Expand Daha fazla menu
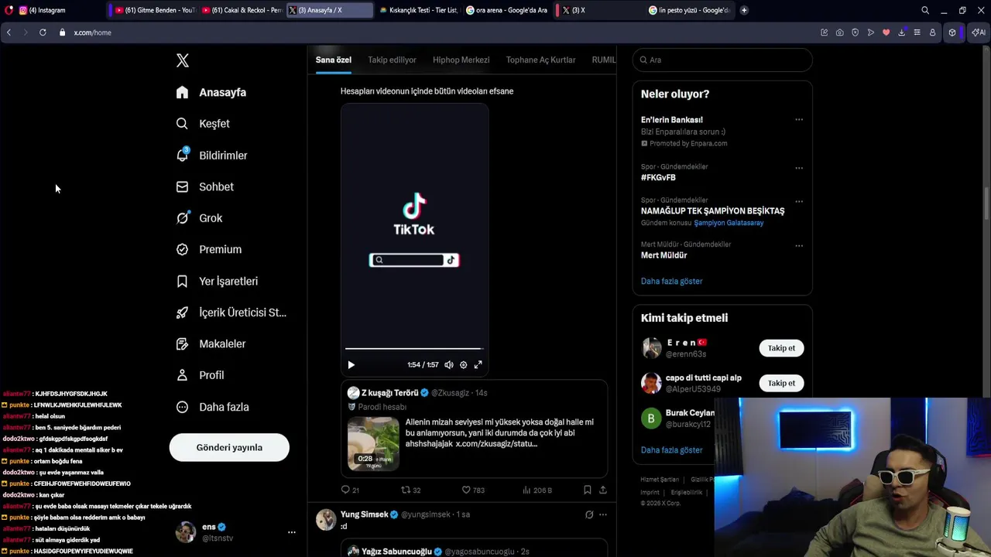Screen dimensions: 991x557 (x=212, y=407)
